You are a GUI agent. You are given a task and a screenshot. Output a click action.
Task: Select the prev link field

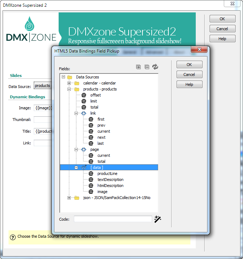[x=101, y=125]
